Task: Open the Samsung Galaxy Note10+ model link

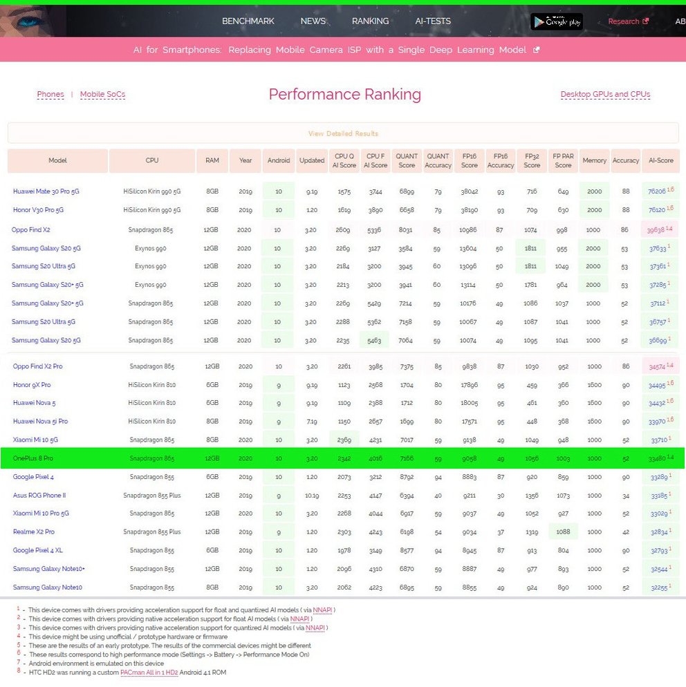Action: click(48, 569)
